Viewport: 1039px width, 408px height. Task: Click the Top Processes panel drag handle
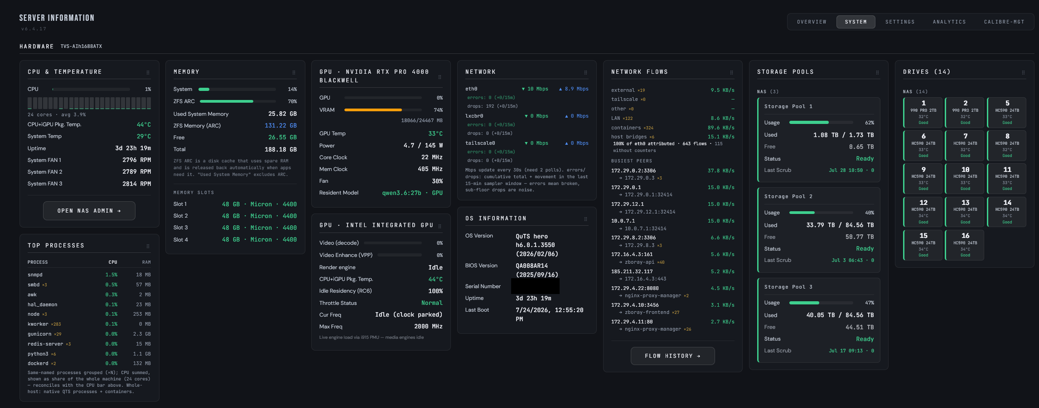(x=148, y=247)
